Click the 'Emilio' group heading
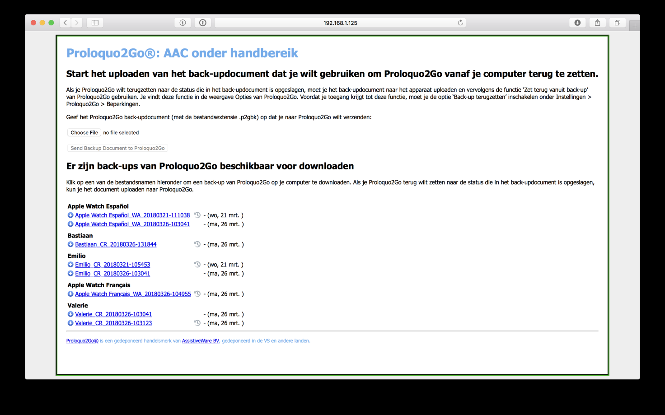Viewport: 665px width, 415px height. 77,256
